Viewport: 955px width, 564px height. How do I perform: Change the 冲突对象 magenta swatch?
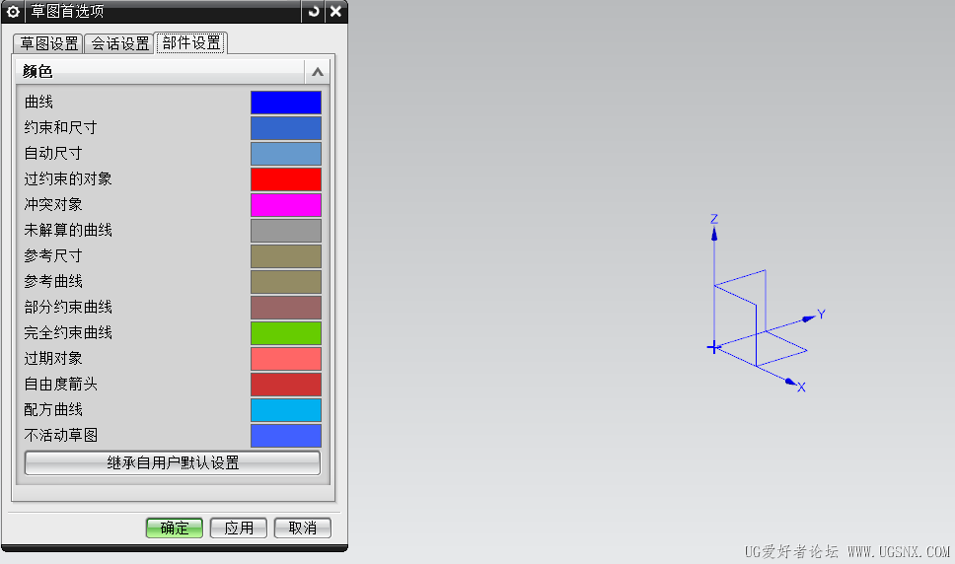[x=286, y=204]
